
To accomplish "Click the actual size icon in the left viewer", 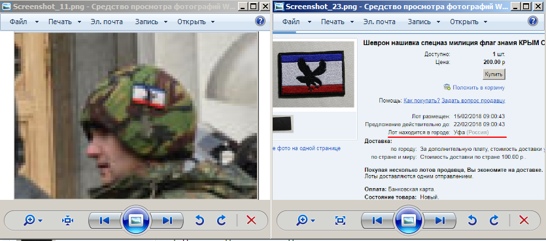I will click(x=67, y=220).
